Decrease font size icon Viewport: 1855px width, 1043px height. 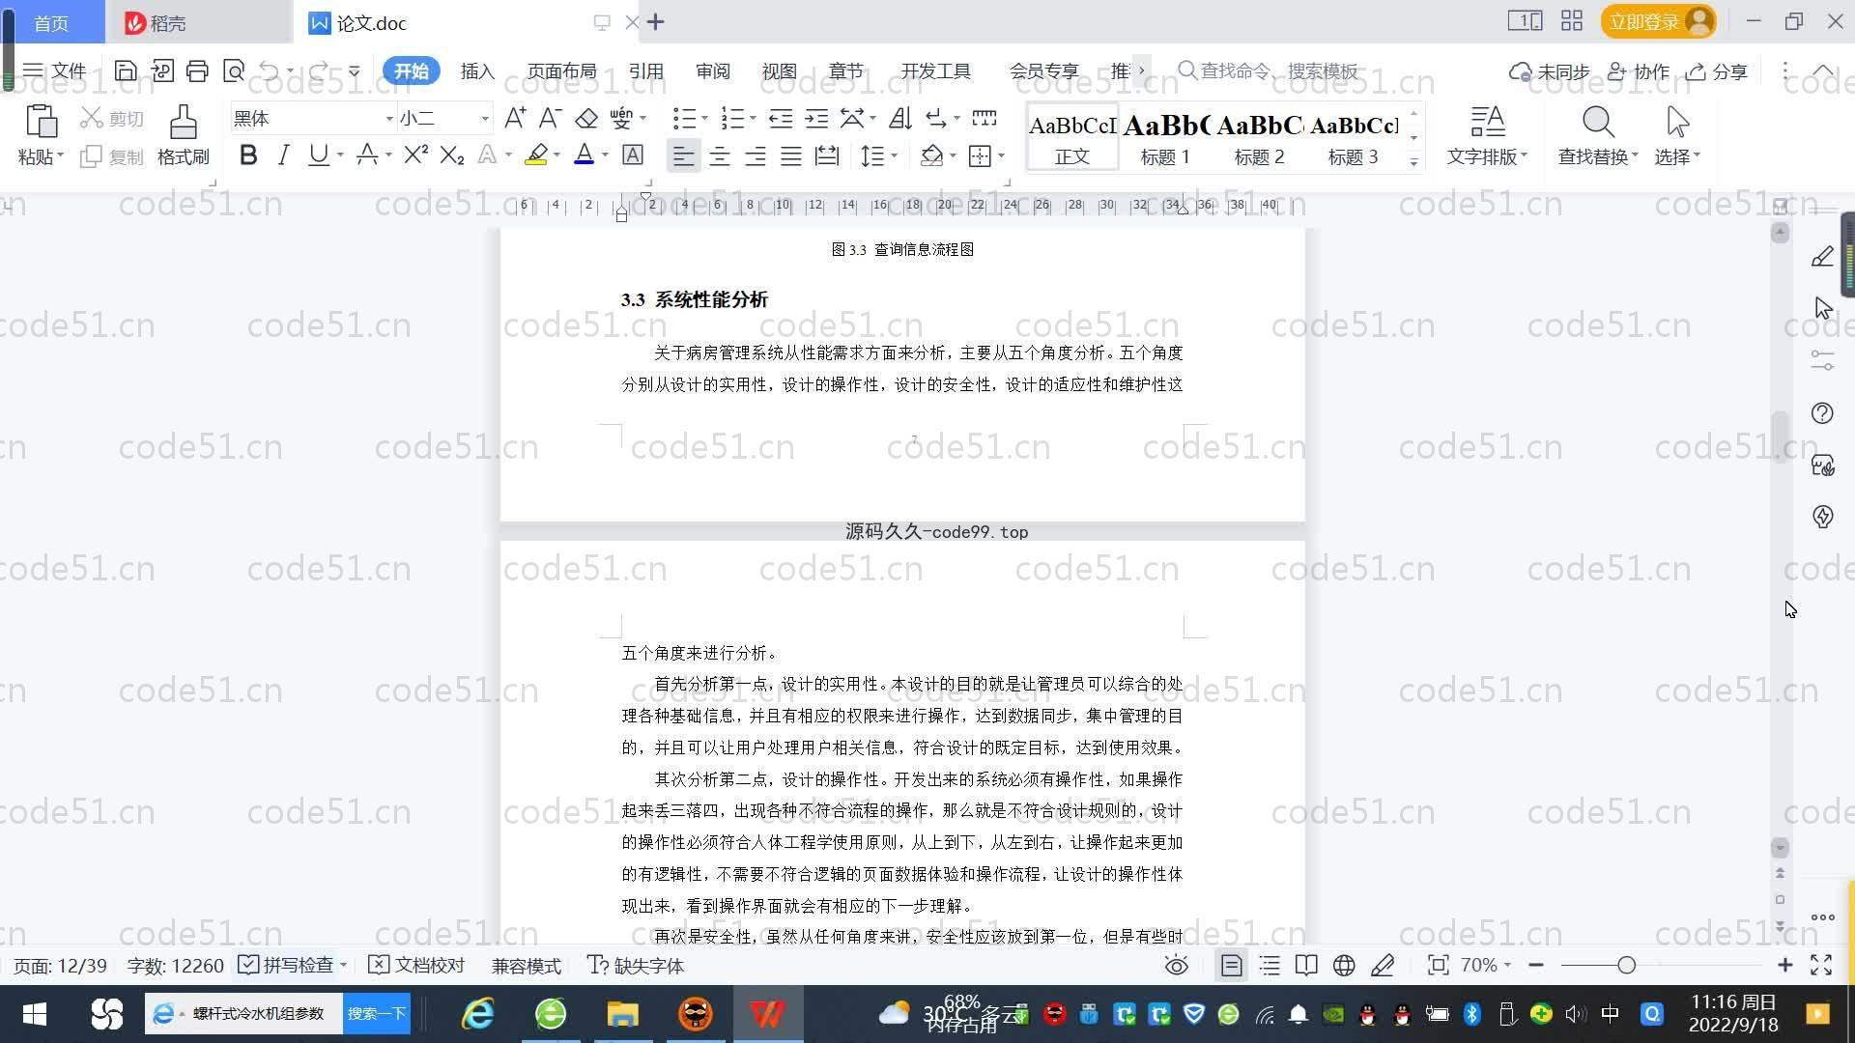[550, 118]
